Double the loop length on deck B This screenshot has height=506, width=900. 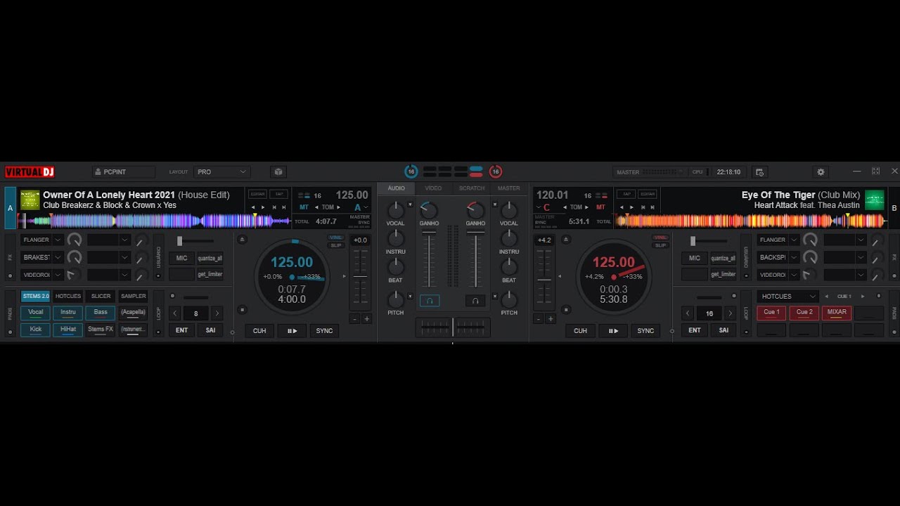pyautogui.click(x=731, y=313)
